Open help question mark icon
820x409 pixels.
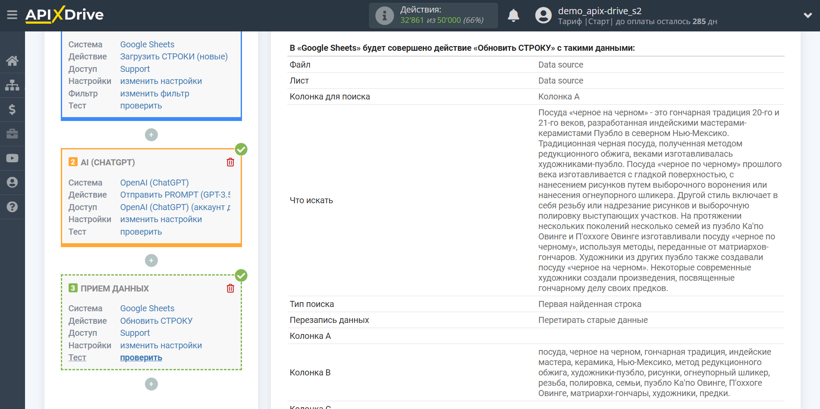pyautogui.click(x=12, y=207)
